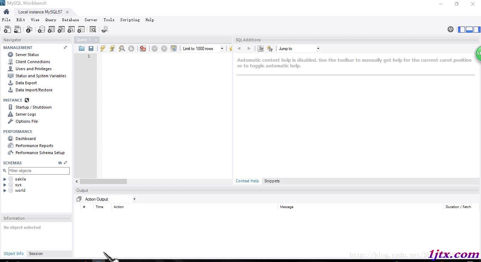Reconnect to DBMS toolbar icon
This screenshot has width=481, height=262.
(105, 30)
